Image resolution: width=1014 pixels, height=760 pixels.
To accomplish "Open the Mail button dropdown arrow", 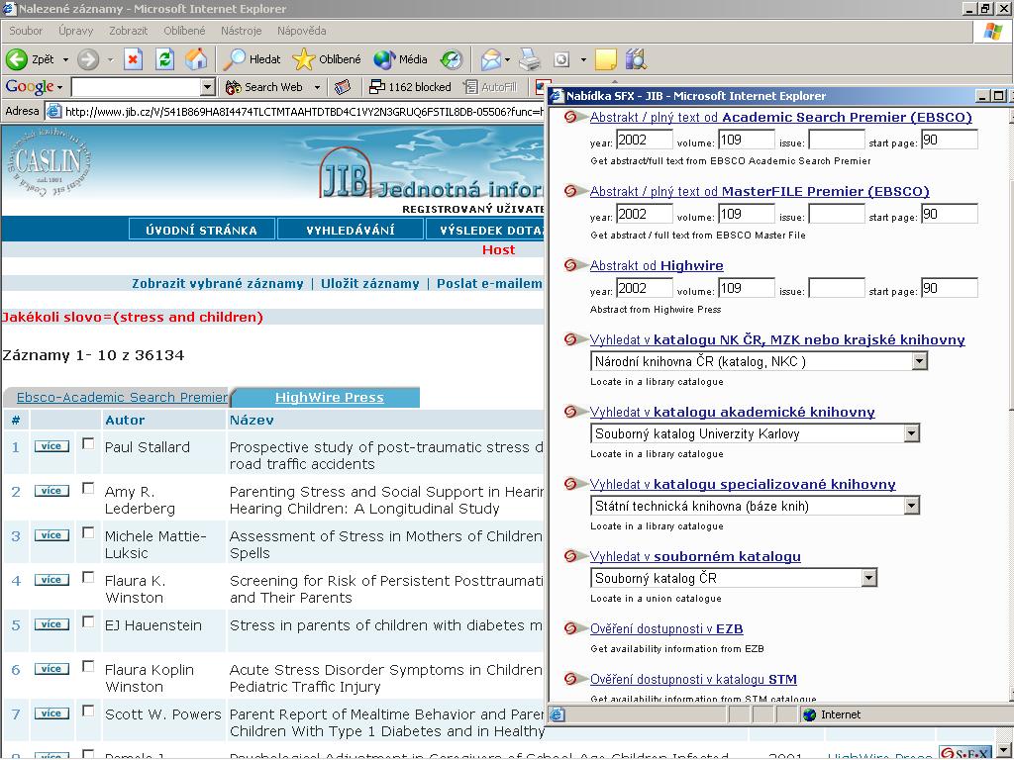I will click(507, 60).
